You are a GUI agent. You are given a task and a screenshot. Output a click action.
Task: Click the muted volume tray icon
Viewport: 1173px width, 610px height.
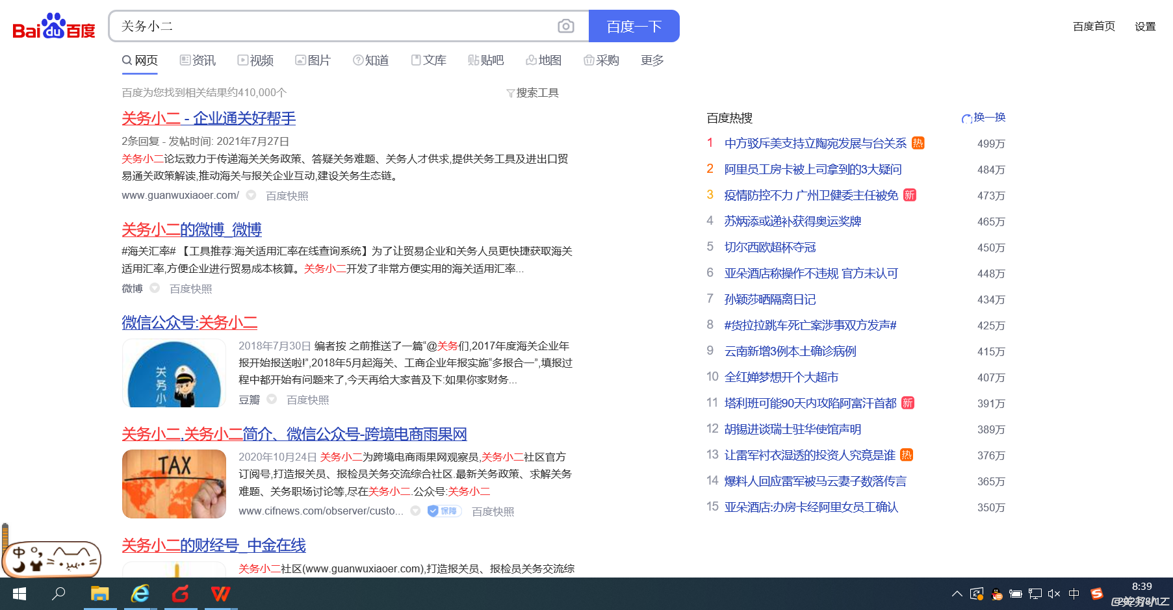click(x=1054, y=594)
